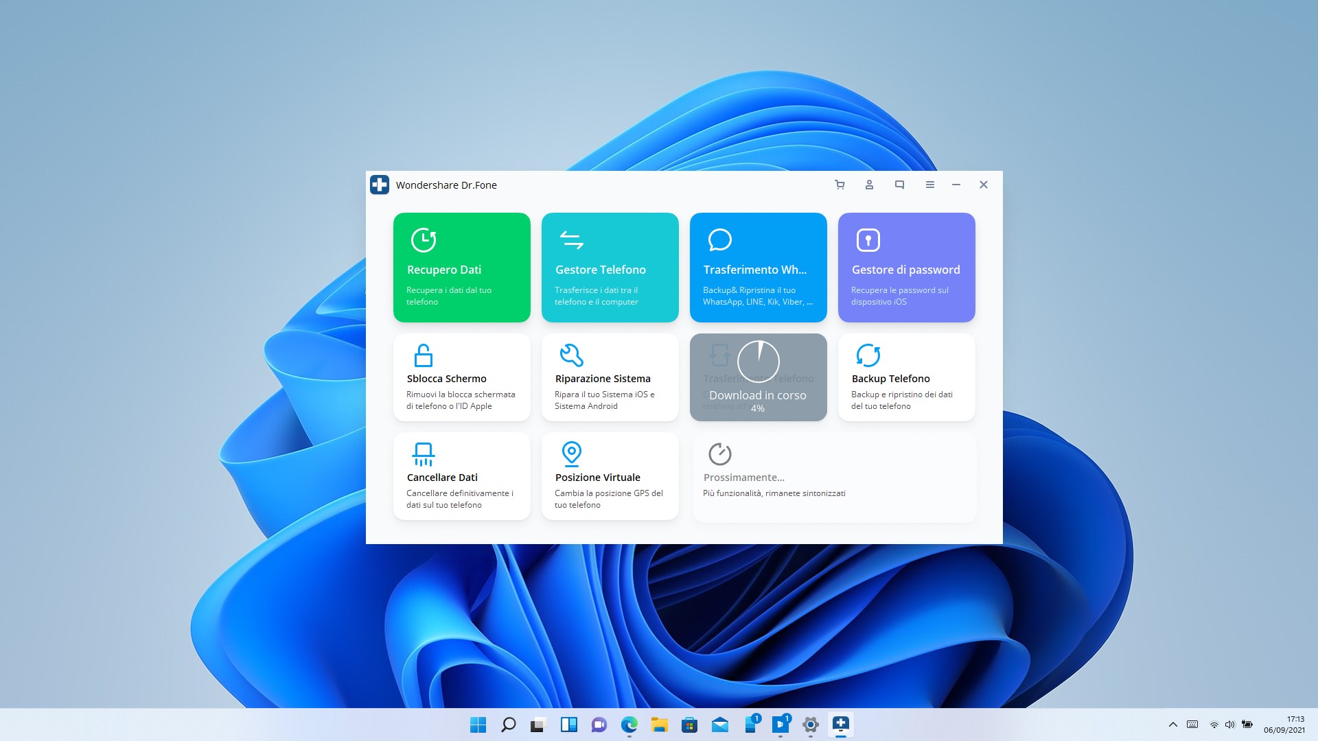Launch Microsoft Edge from taskbar
The height and width of the screenshot is (741, 1318).
pyautogui.click(x=629, y=725)
